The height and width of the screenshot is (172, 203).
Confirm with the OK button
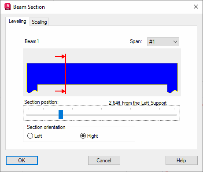(22, 160)
